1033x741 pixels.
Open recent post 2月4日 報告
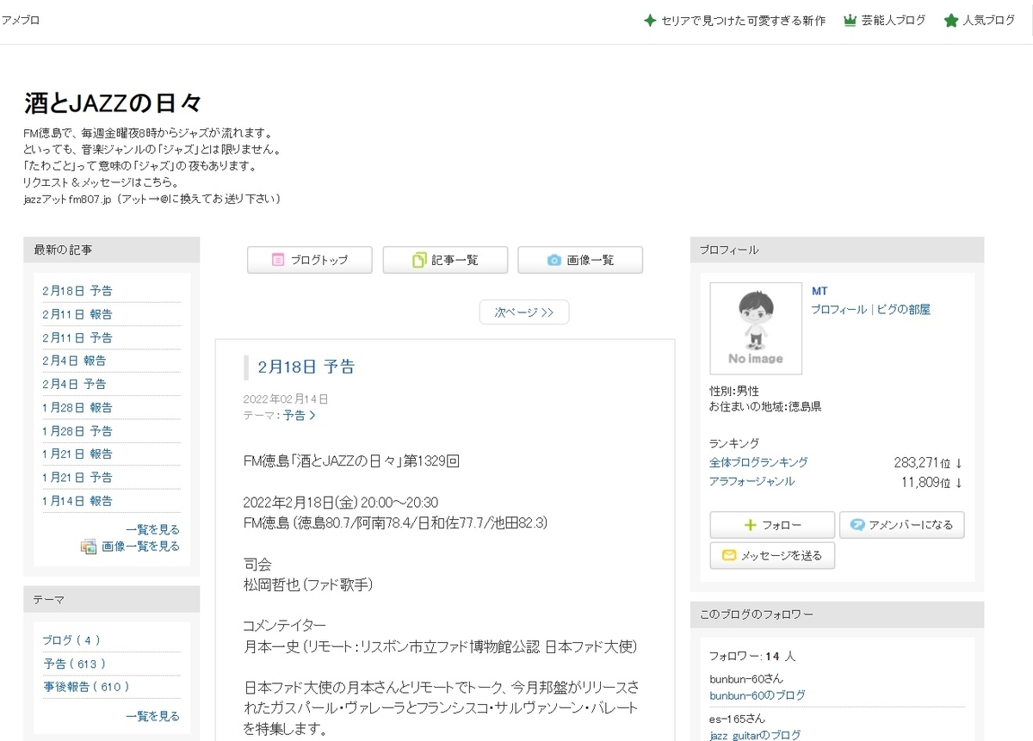[x=74, y=361]
